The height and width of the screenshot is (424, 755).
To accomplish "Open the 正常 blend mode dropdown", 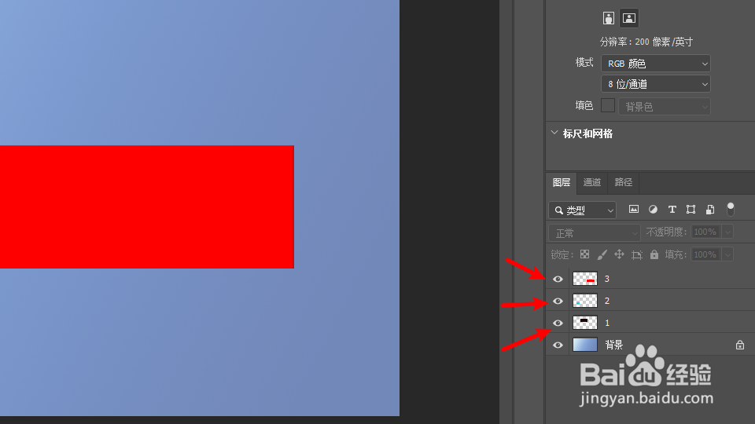I will point(595,233).
